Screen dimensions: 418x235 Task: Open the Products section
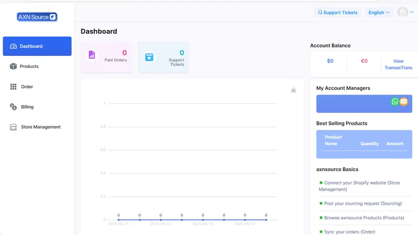29,66
